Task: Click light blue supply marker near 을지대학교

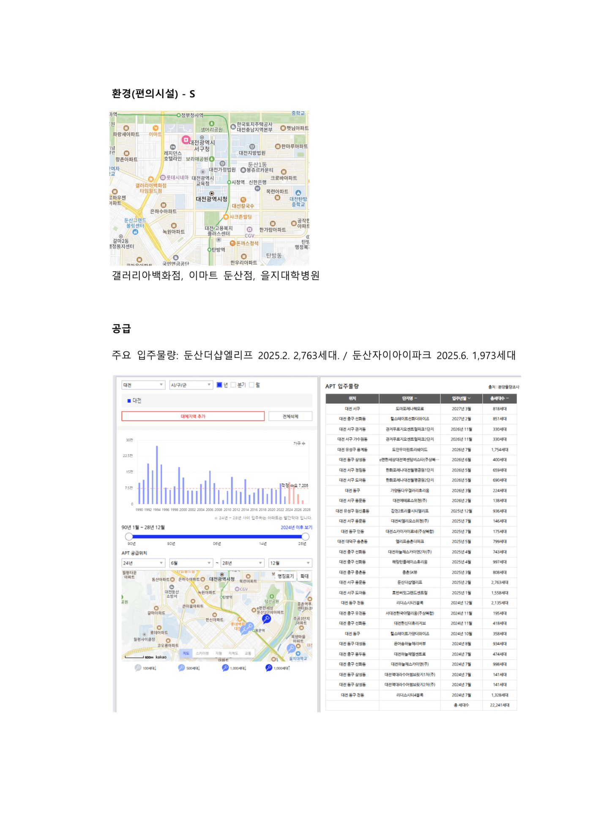Action: tap(291, 648)
